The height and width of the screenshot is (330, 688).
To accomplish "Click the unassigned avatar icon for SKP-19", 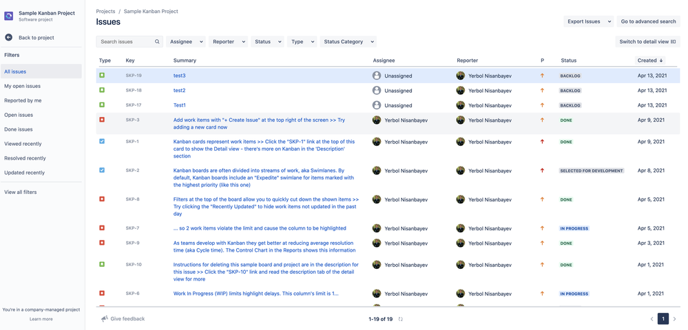I will (377, 76).
